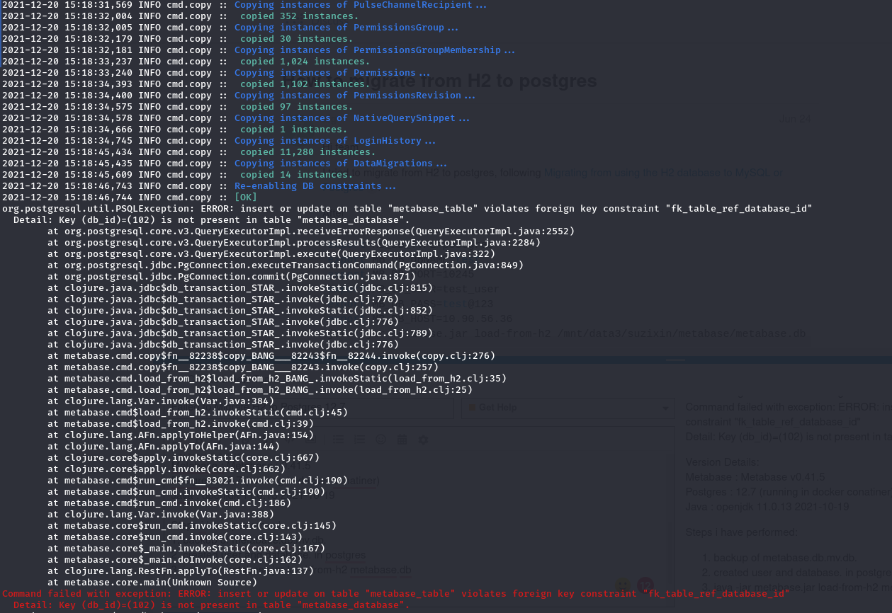Click the Jun 24 post date
This screenshot has height=613, width=892.
[794, 120]
